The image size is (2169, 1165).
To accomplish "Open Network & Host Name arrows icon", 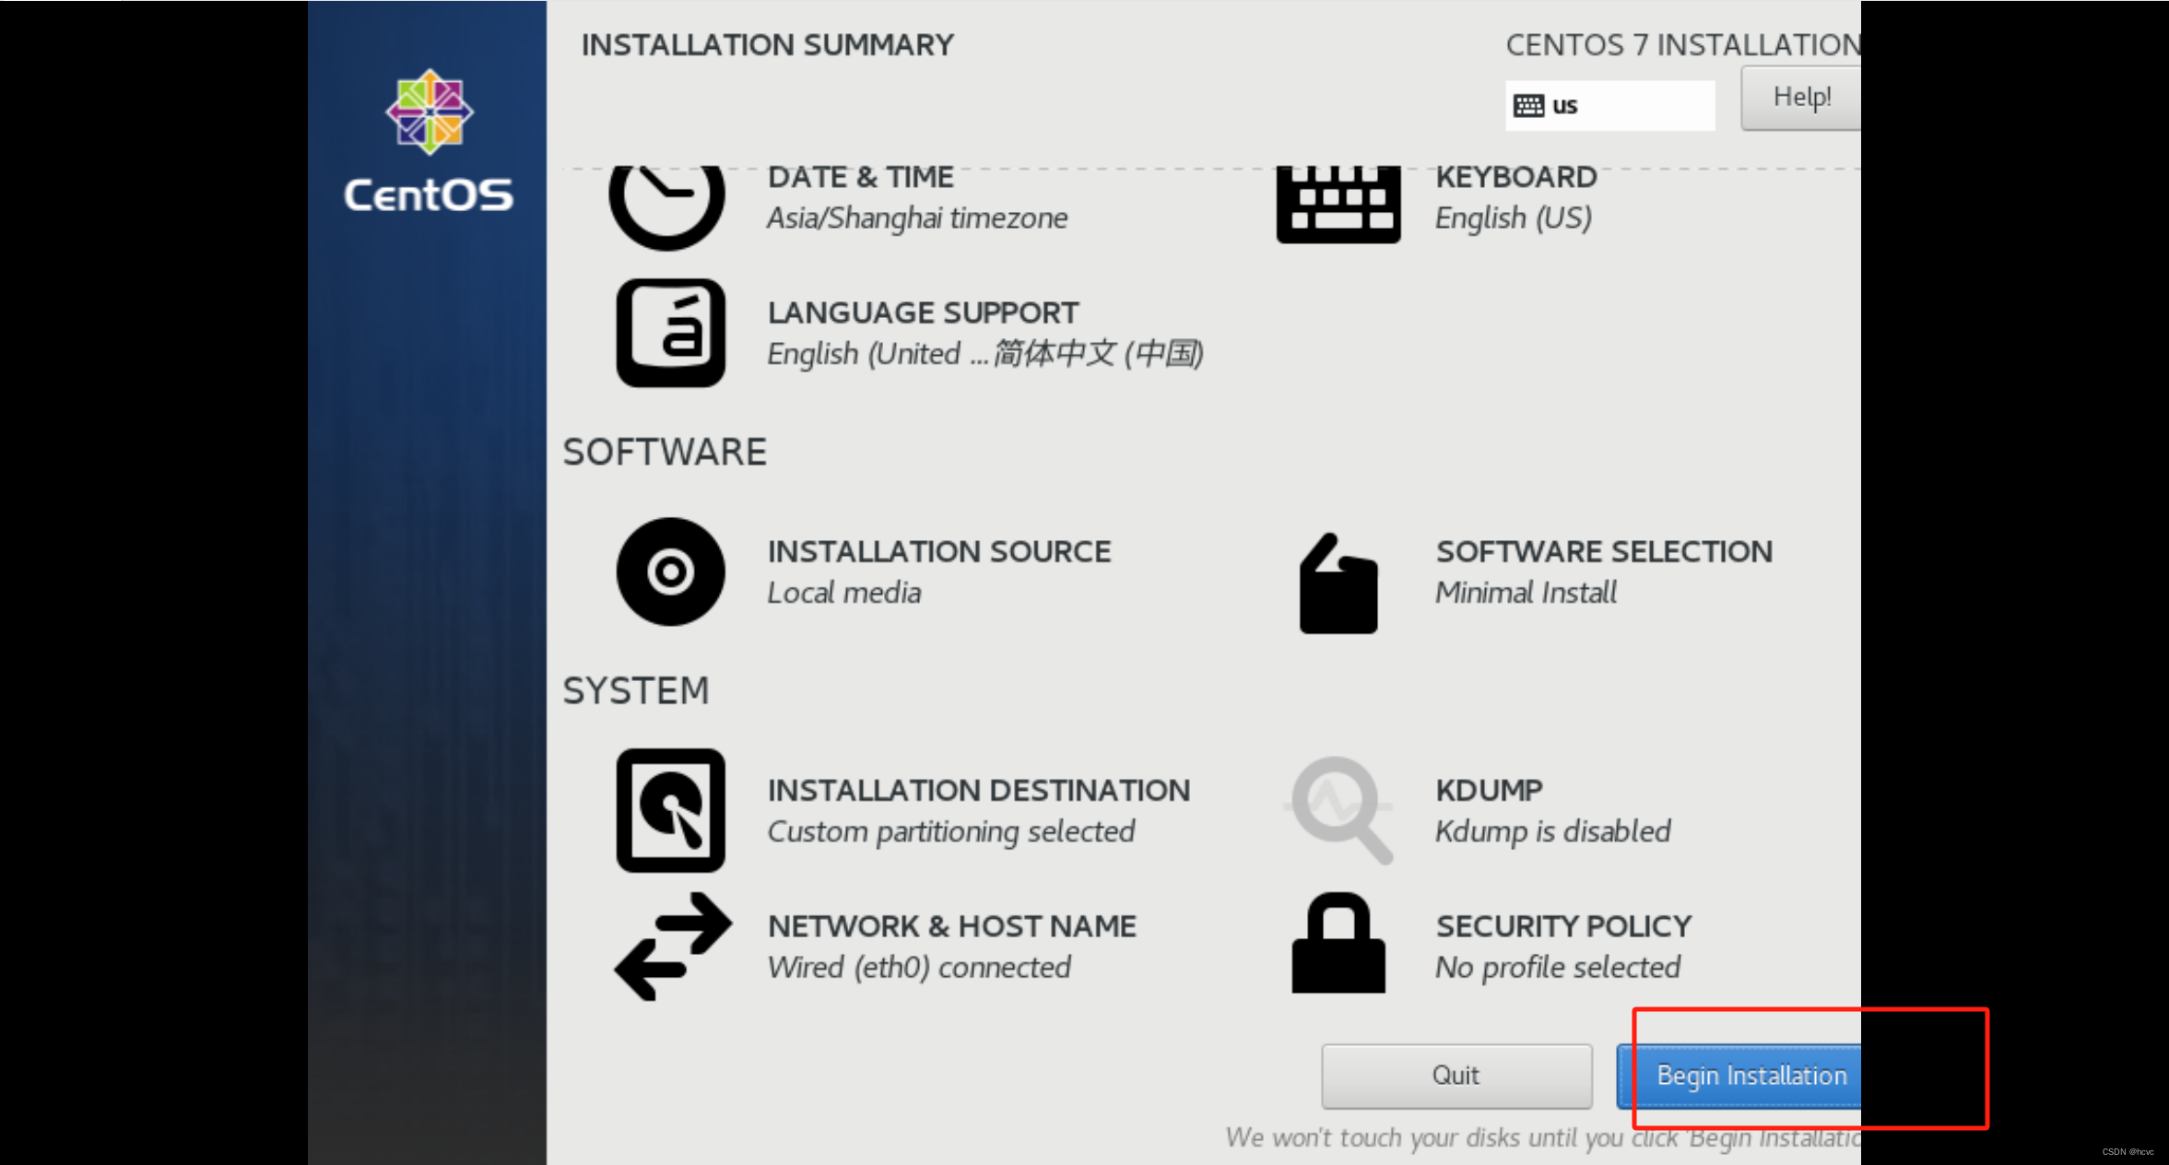I will pos(673,946).
